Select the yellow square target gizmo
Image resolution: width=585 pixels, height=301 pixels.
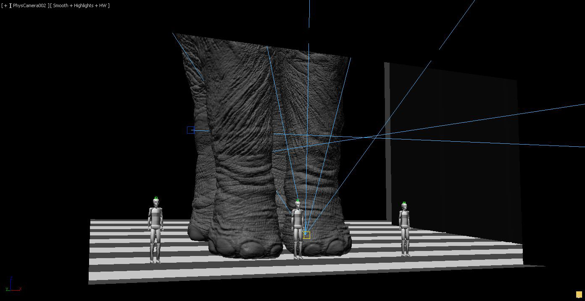tap(306, 235)
